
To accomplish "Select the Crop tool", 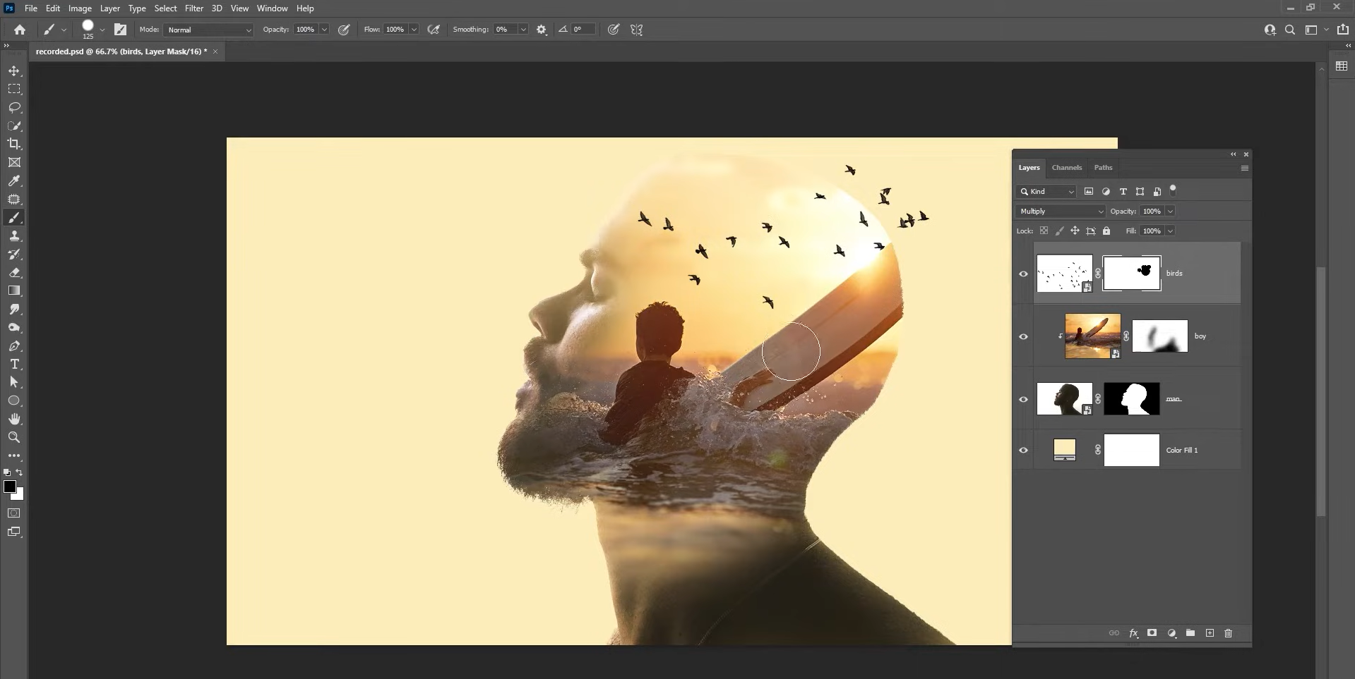I will click(14, 144).
